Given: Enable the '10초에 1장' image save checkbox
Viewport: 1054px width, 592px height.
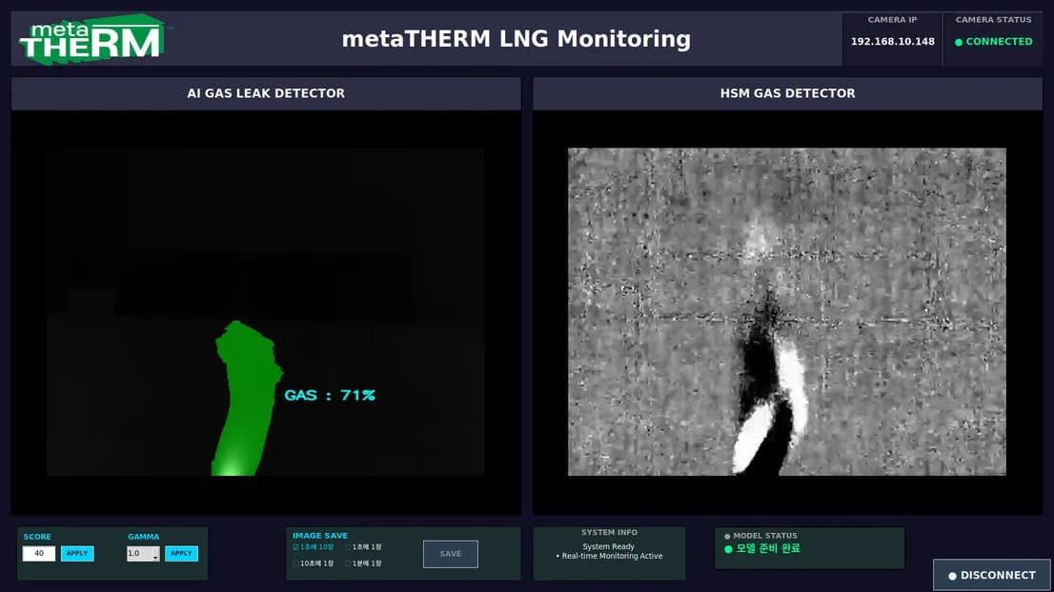Looking at the screenshot, I should [295, 563].
